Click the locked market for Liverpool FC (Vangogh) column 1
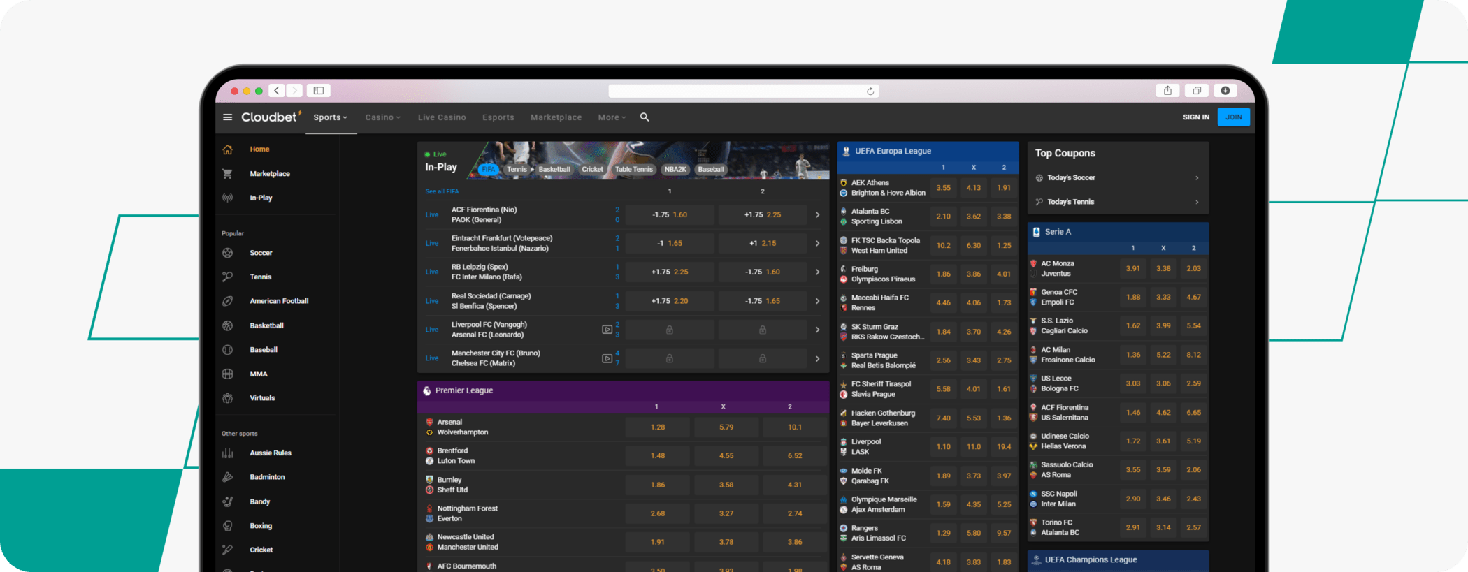This screenshot has height=572, width=1468. 670,330
